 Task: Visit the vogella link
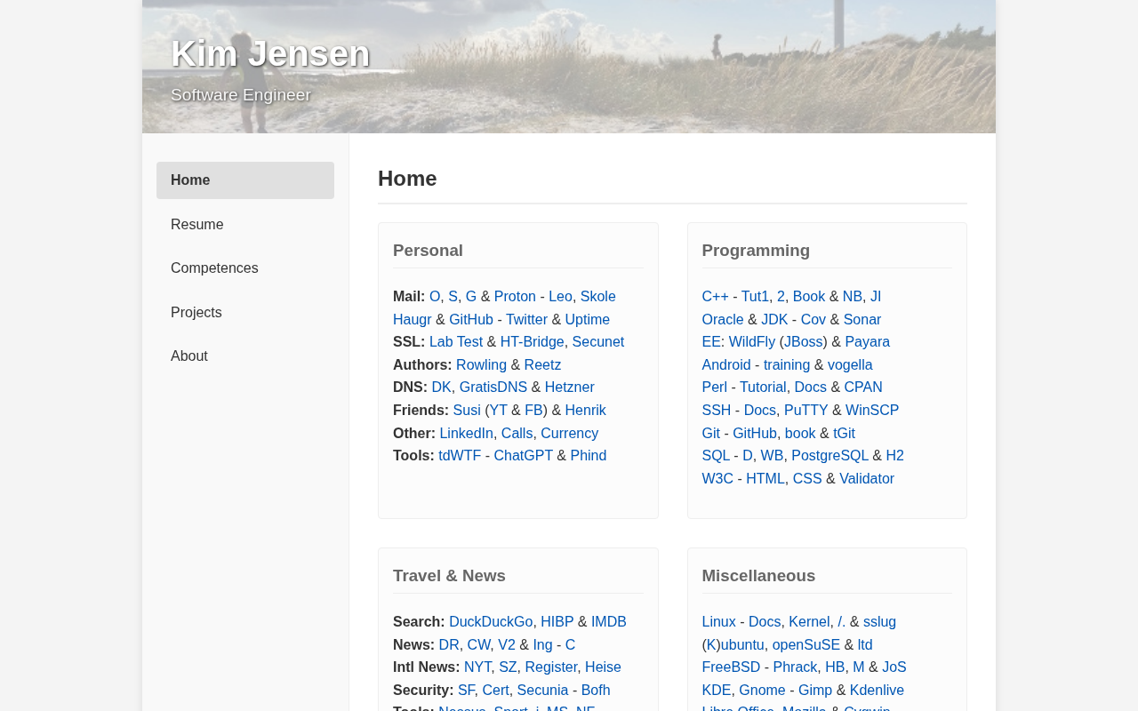pyautogui.click(x=850, y=365)
